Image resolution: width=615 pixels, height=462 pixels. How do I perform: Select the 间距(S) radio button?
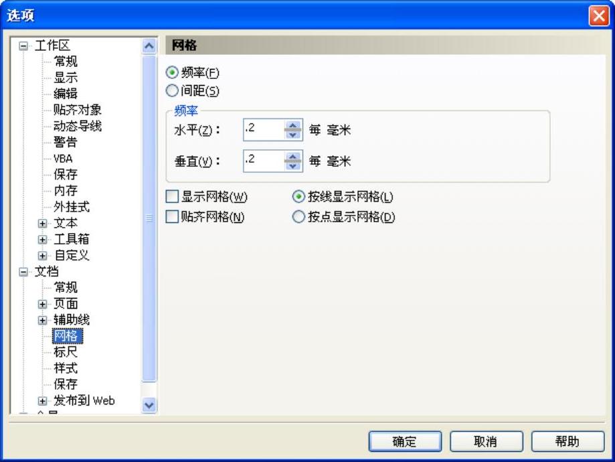(x=172, y=90)
